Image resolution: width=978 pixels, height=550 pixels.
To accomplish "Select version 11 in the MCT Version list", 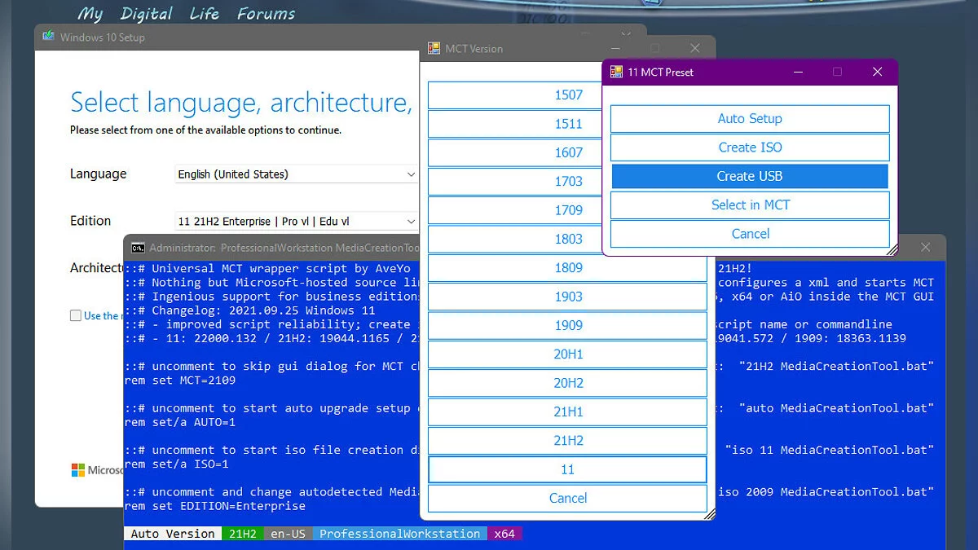I will click(567, 469).
